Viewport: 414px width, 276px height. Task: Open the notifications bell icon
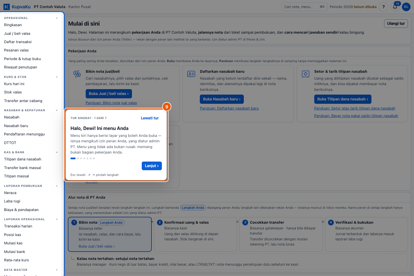tap(395, 7)
